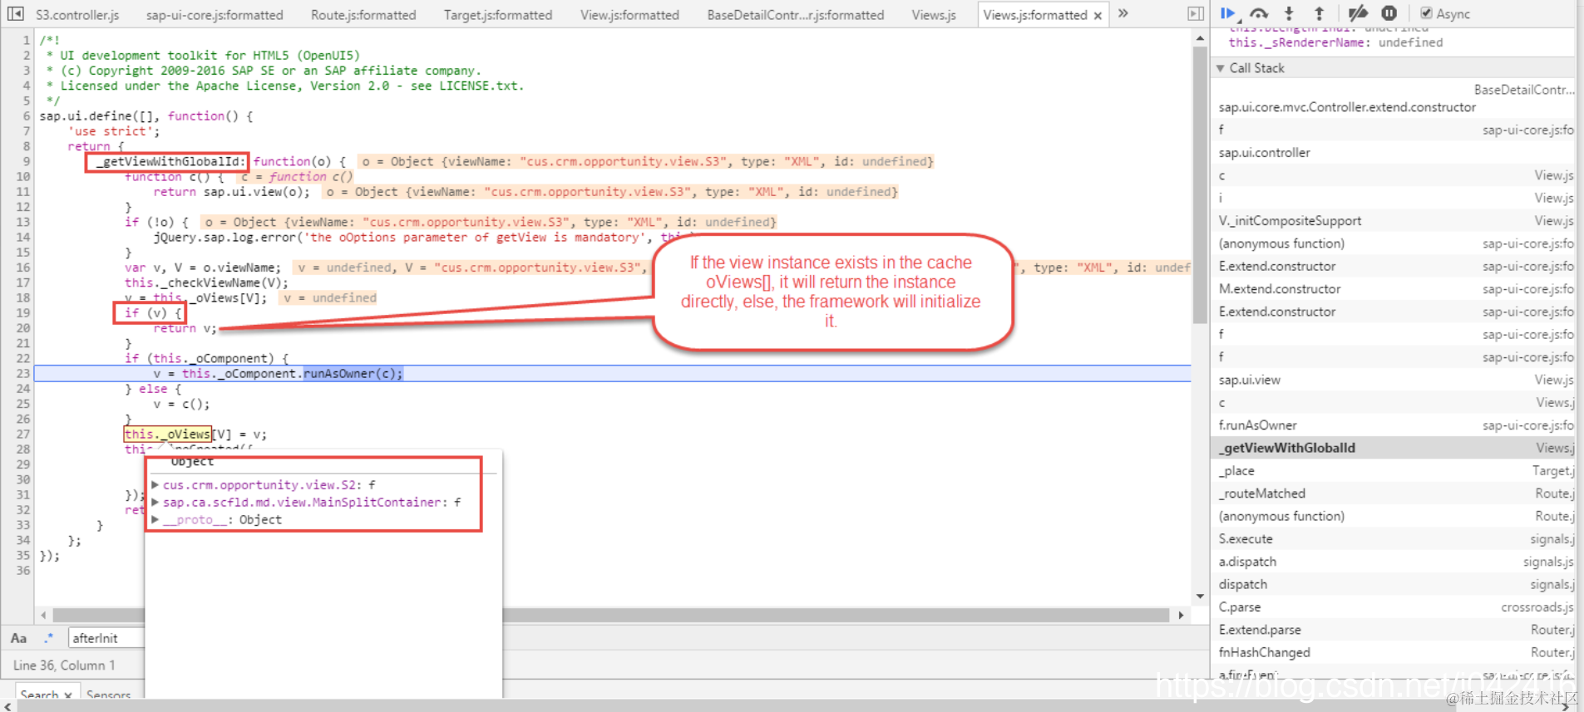This screenshot has height=712, width=1584.
Task: Select _getViewWithGlobalId call stack frame
Action: coord(1394,448)
